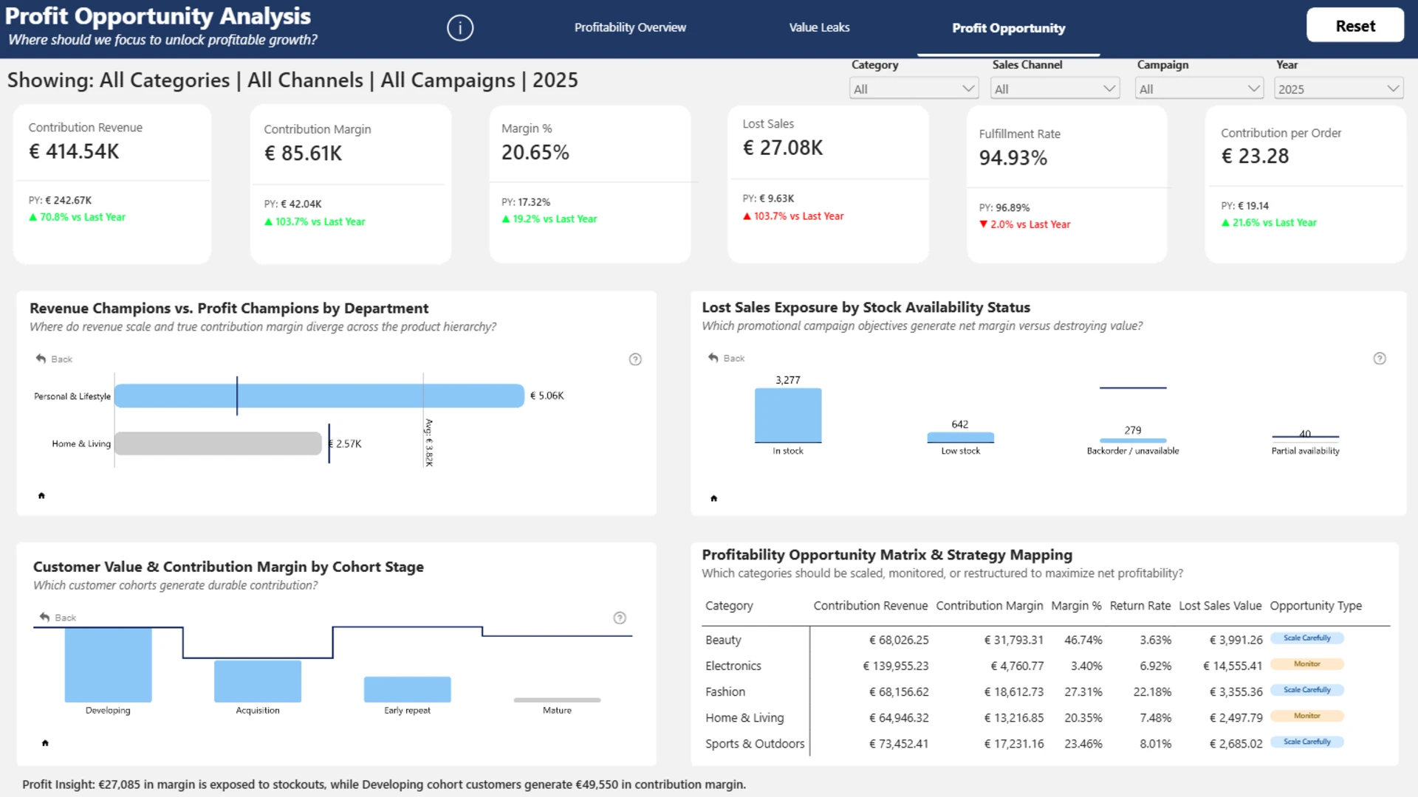Select the Sports & Outdoors row label

tap(755, 743)
